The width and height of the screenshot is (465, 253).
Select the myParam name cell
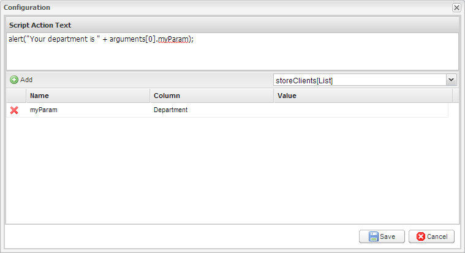coord(88,110)
